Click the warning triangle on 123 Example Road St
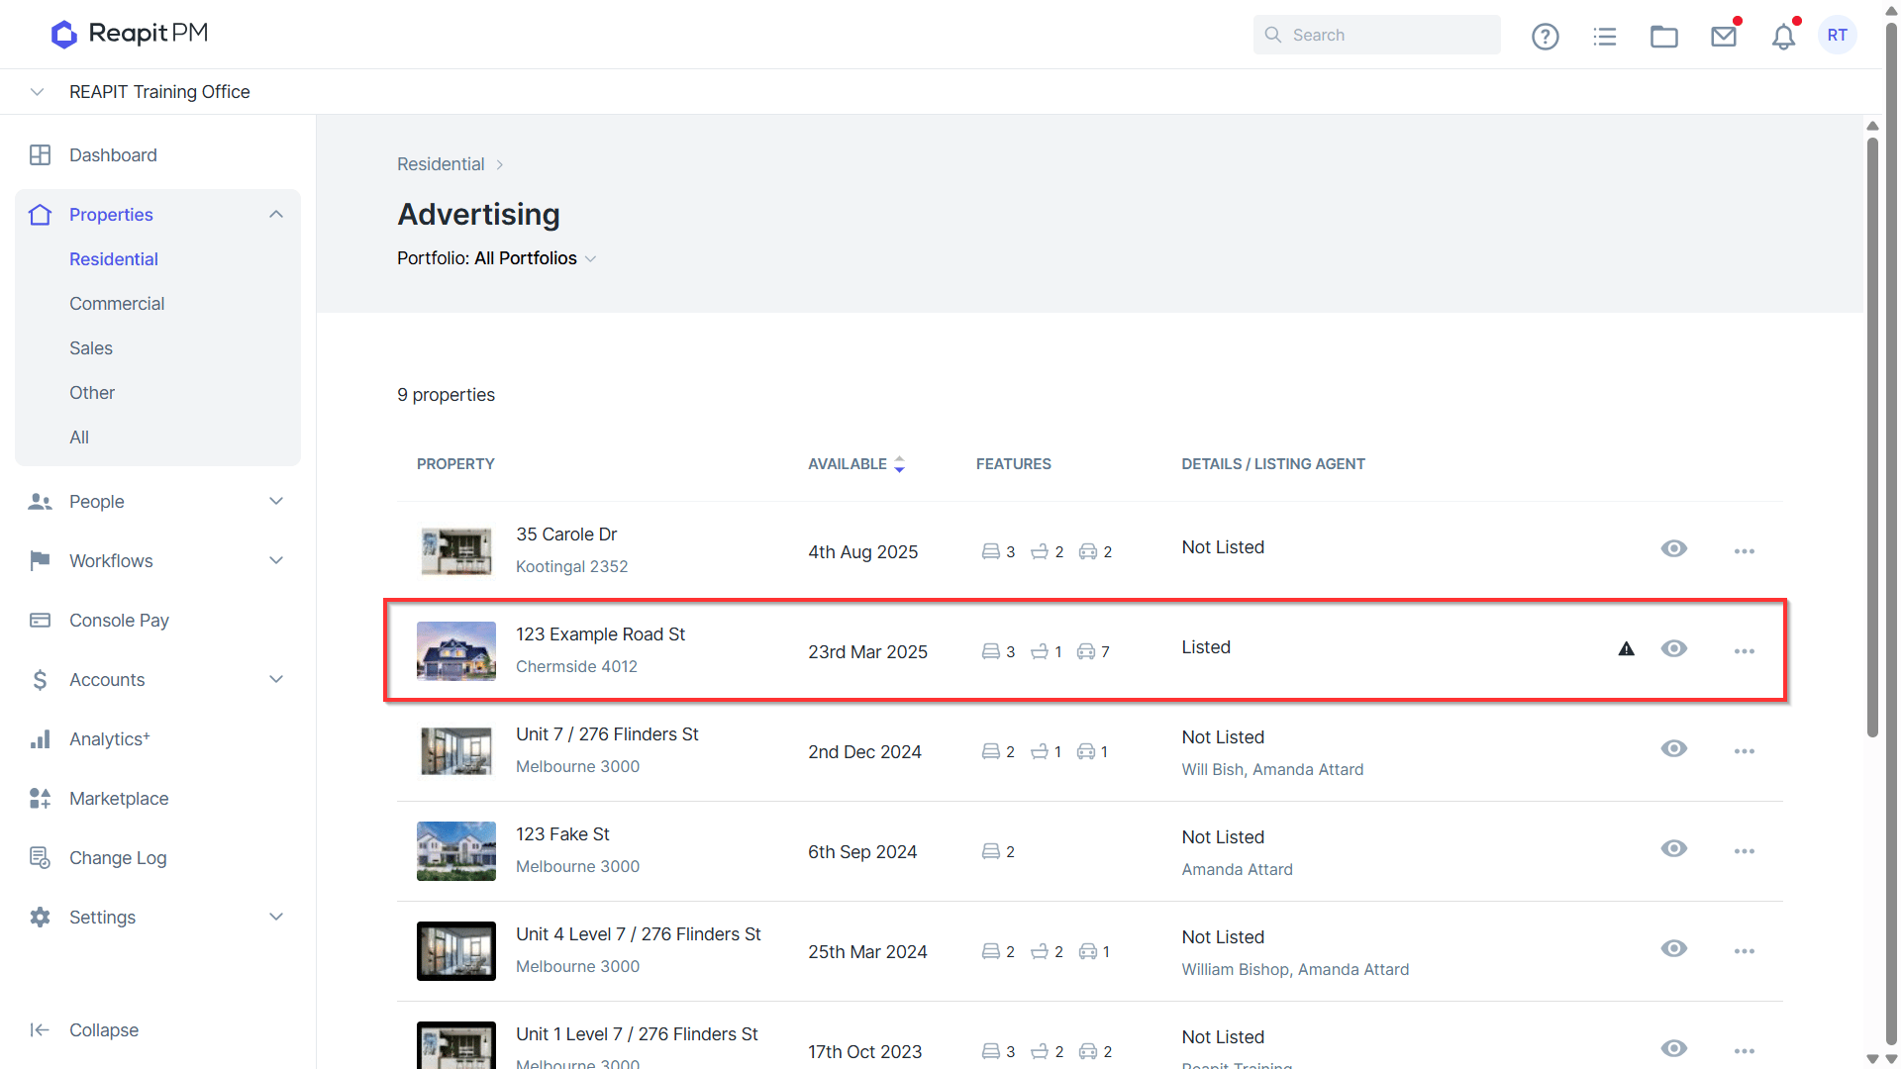Image resolution: width=1901 pixels, height=1069 pixels. tap(1626, 649)
